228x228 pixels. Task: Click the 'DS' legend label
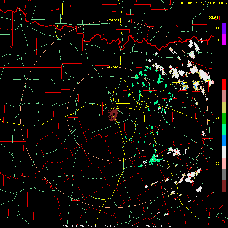tap(217, 152)
